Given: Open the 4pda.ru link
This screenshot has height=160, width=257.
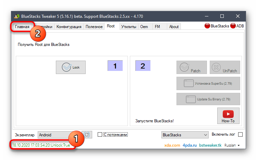Looking at the screenshot, I should (x=189, y=145).
